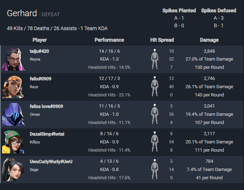Screen dimensions: 244x190
Task: Open taiju#420 player name
Action: coord(39,51)
